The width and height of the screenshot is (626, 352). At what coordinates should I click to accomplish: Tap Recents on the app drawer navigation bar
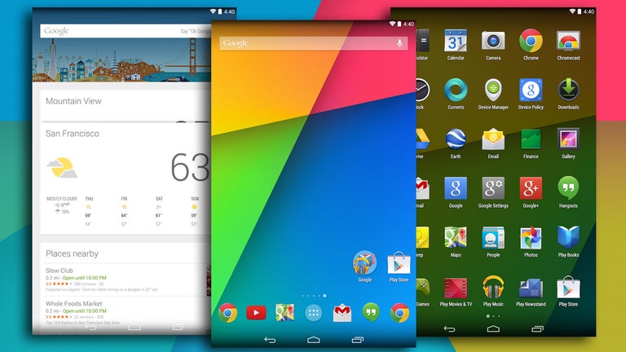coord(537,329)
